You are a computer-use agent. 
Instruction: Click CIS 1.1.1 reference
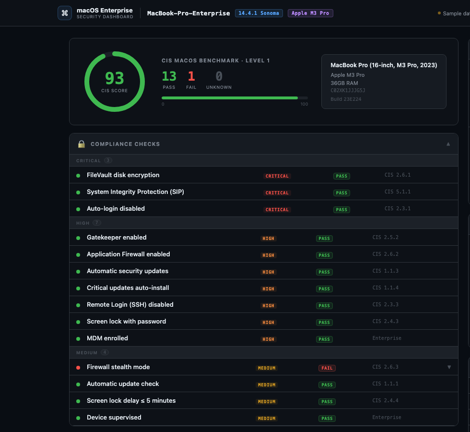pyautogui.click(x=386, y=384)
